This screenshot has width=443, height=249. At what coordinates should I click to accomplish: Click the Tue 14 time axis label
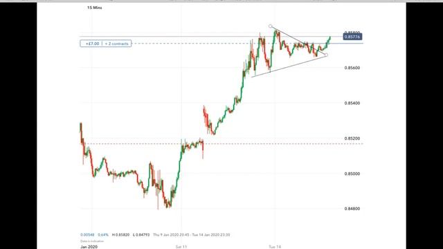275,247
